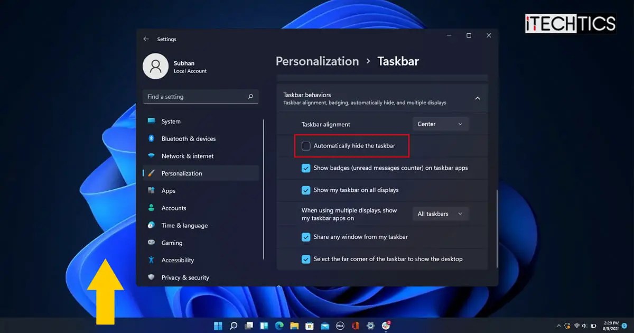The image size is (634, 333).
Task: Click the battery icon in system tray
Action: click(x=593, y=326)
